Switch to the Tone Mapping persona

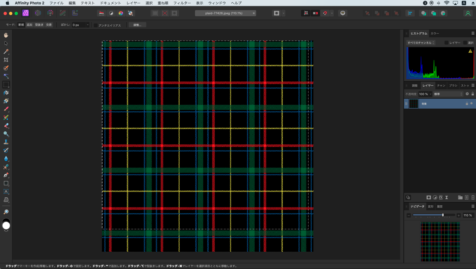coord(63,13)
